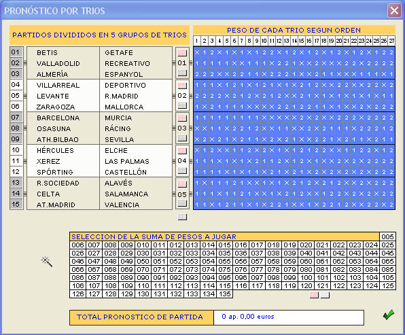Toggle weight sum 126

point(77,294)
